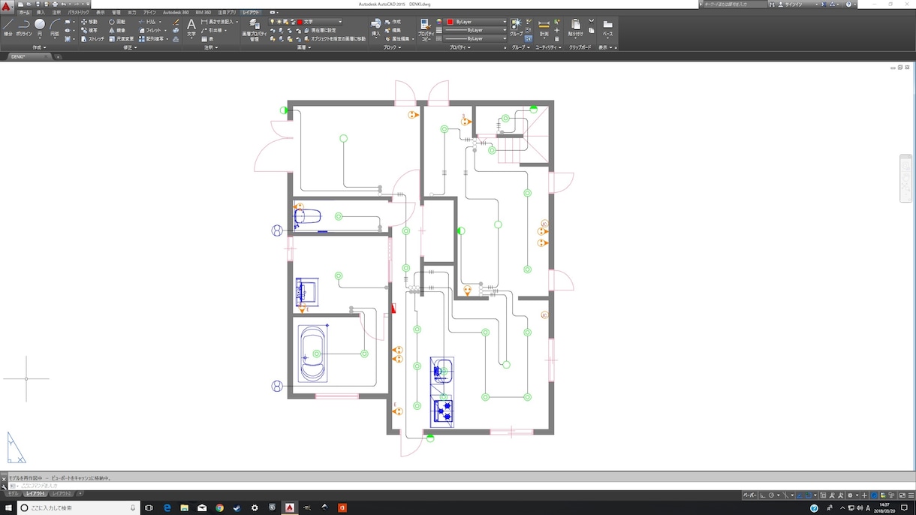Expand the 注釈 (Annotation) panel
Viewport: 916px width, 515px height.
tap(211, 47)
